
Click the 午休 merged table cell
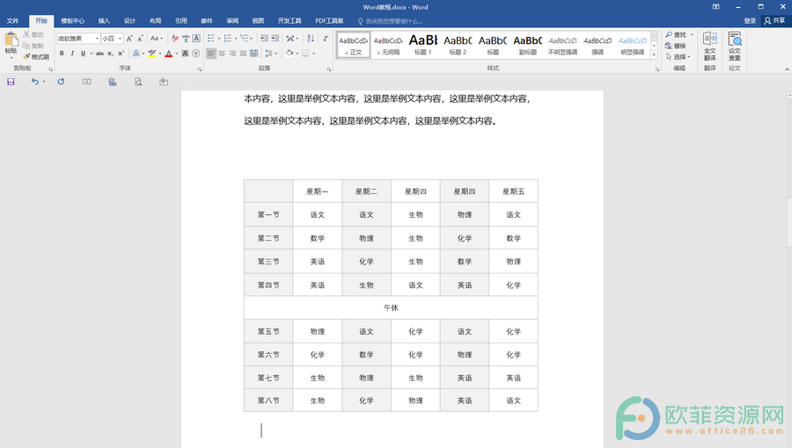pos(391,307)
